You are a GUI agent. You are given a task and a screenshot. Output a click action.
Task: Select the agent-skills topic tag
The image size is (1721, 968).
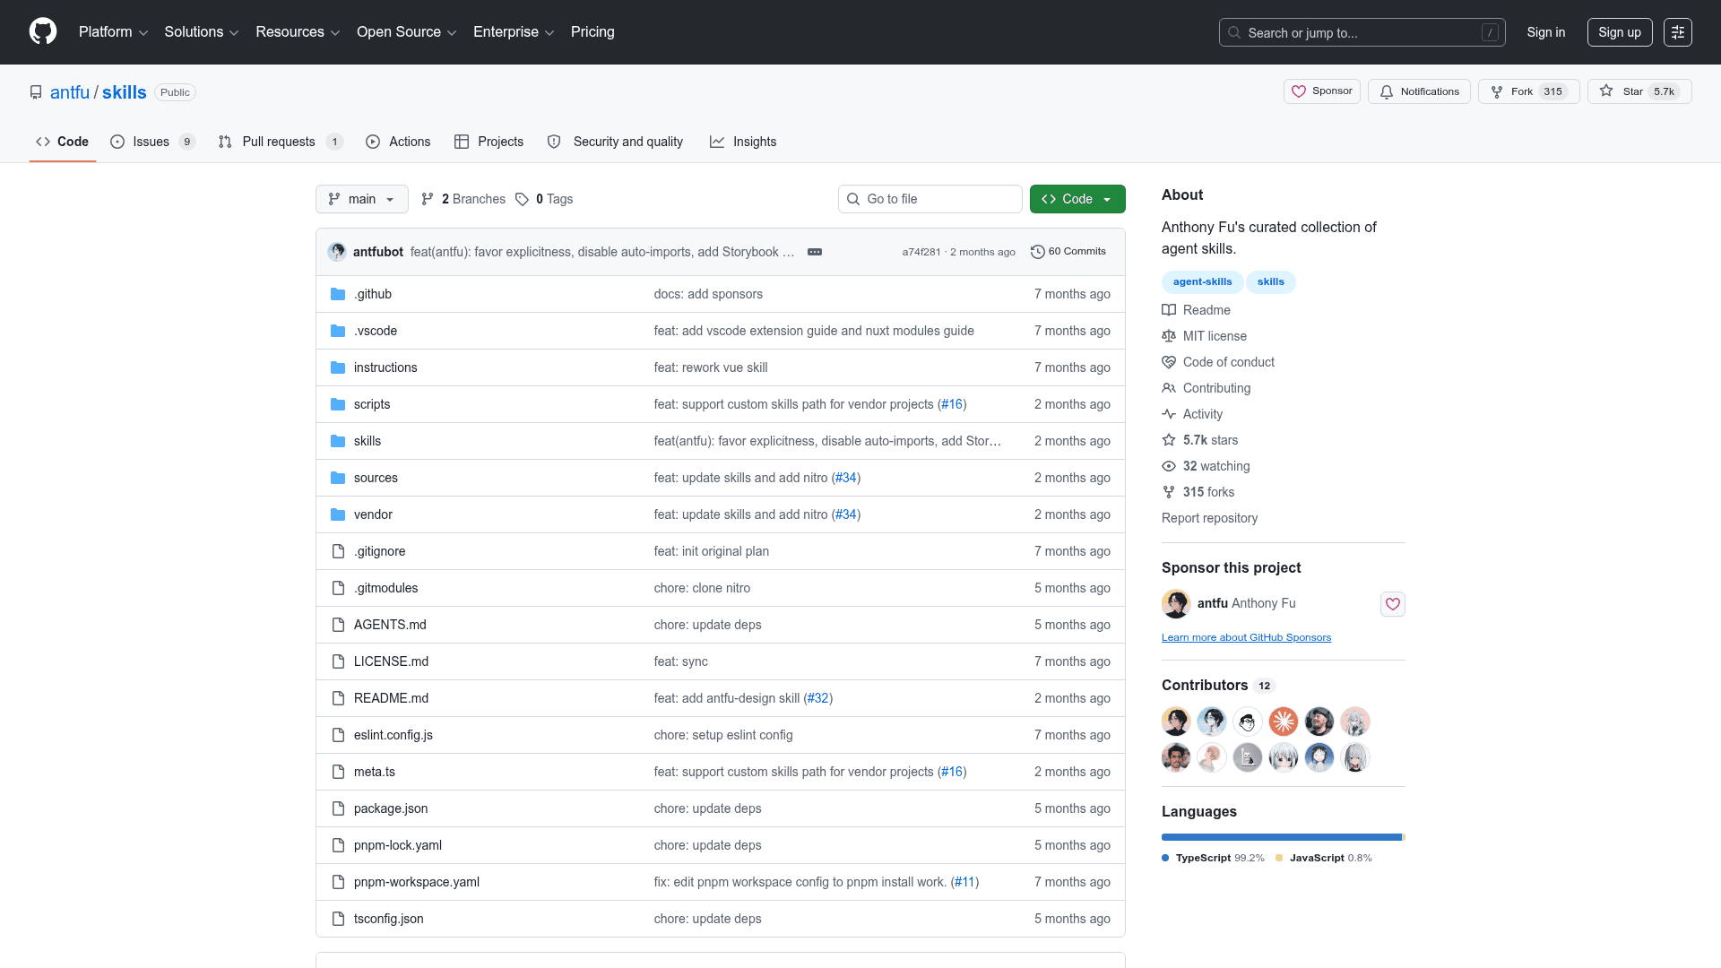(1203, 282)
